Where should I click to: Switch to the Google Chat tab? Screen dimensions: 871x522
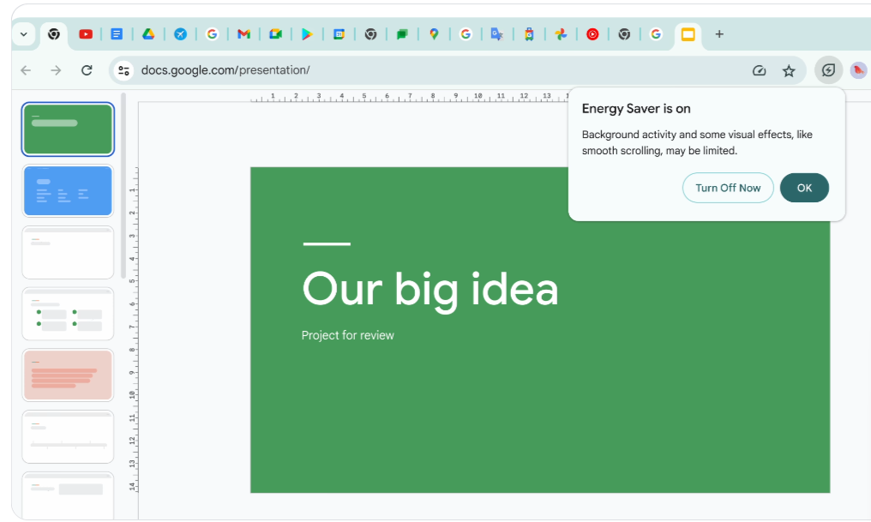[402, 34]
